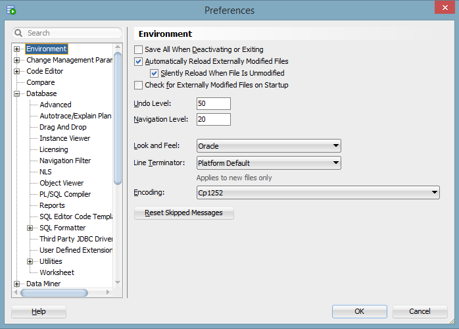The height and width of the screenshot is (329, 459).
Task: Open the PL/SQL Compiler preferences
Action: coord(65,194)
